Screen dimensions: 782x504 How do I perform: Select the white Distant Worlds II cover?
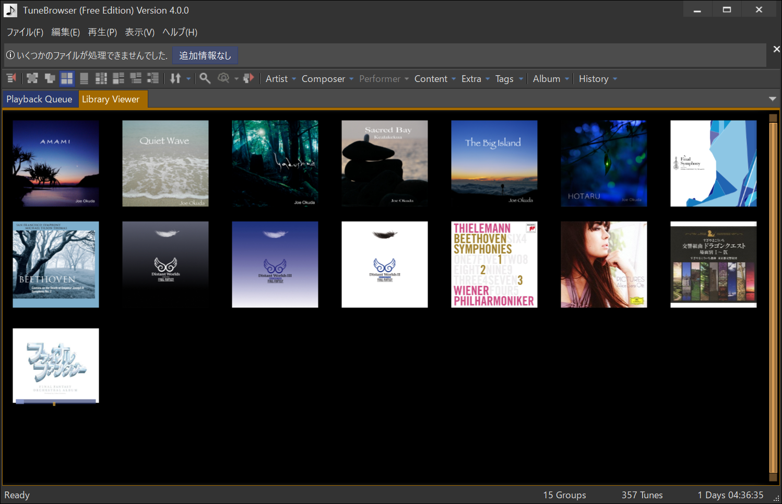point(385,264)
